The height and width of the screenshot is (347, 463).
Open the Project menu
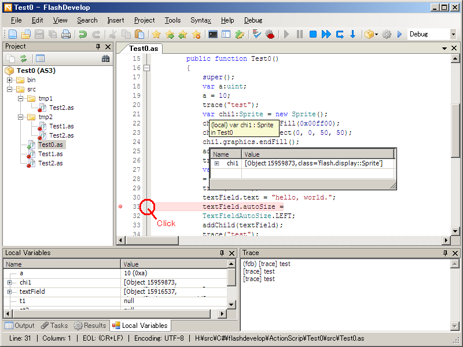[144, 20]
